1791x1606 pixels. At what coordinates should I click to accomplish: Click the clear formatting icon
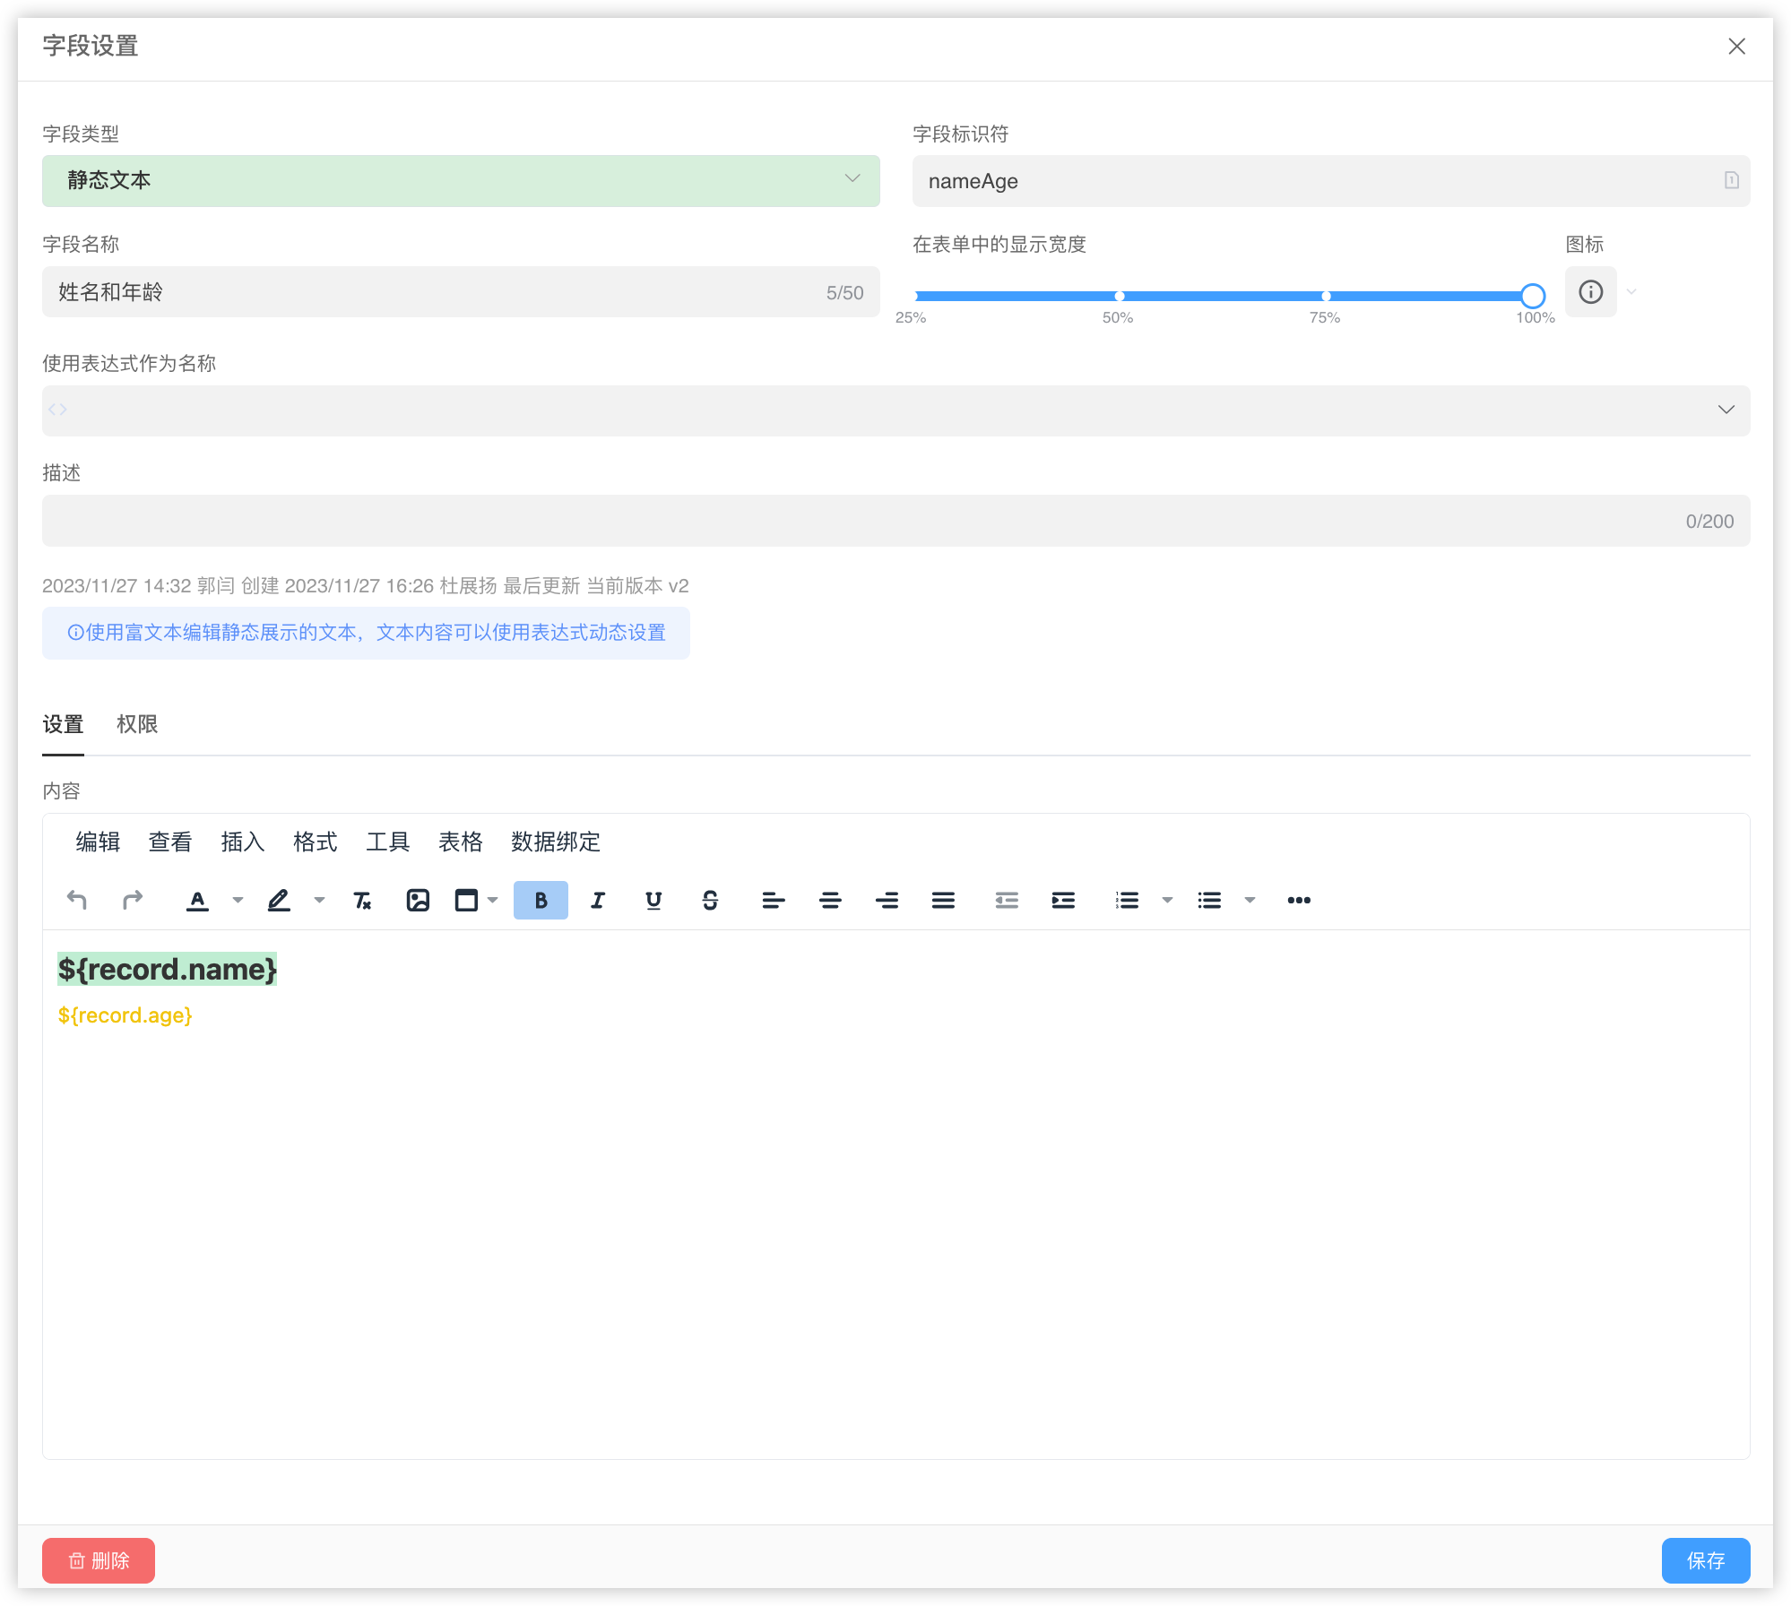[362, 900]
